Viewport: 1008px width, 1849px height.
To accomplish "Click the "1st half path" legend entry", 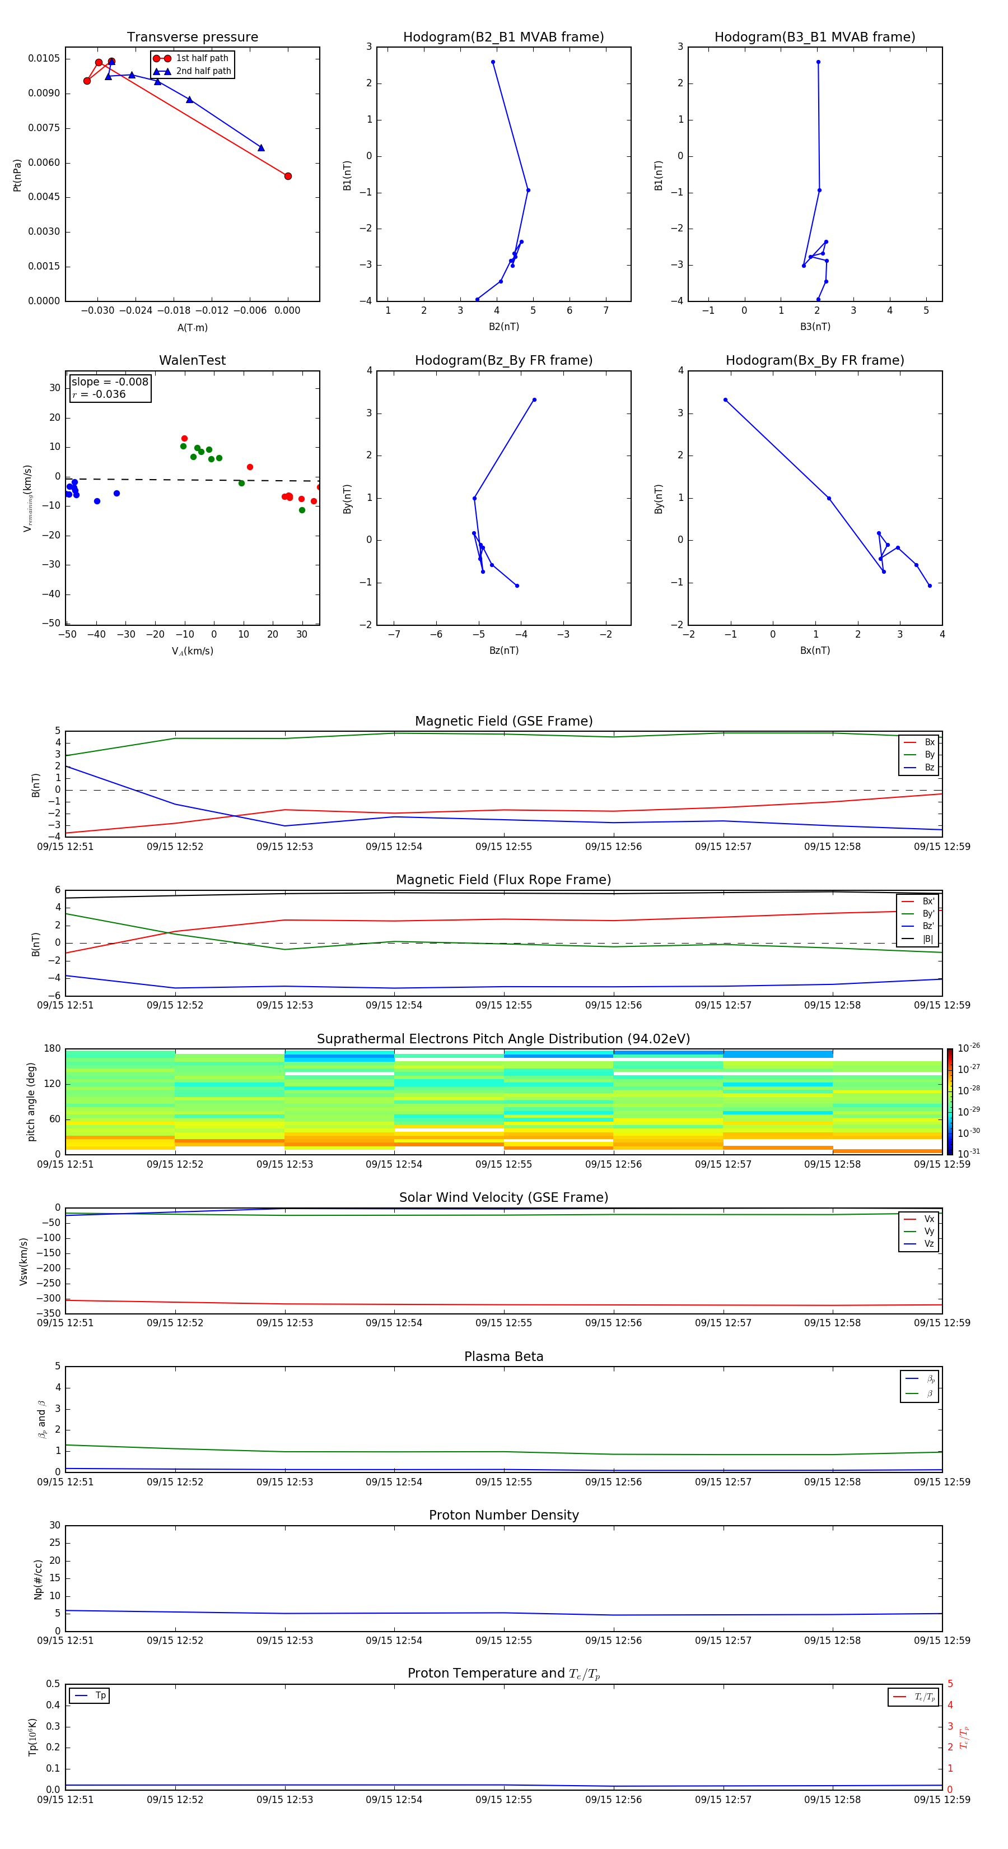I will point(192,58).
